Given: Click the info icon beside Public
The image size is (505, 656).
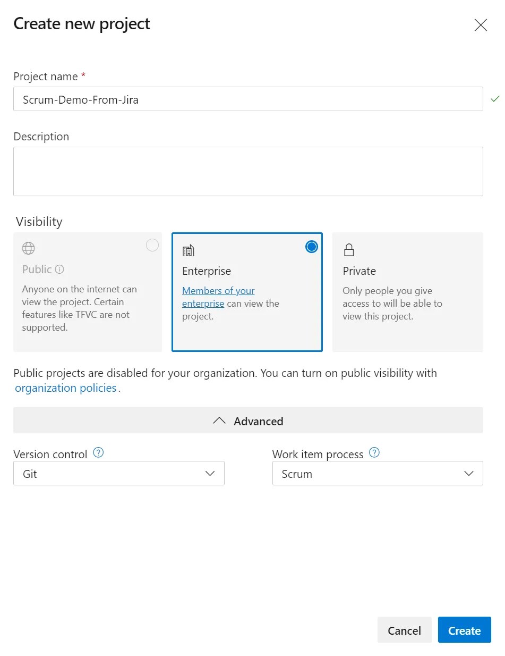Looking at the screenshot, I should [x=59, y=270].
